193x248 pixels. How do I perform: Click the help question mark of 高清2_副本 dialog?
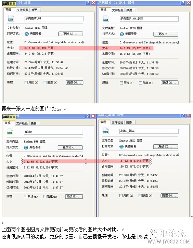pos(183,115)
